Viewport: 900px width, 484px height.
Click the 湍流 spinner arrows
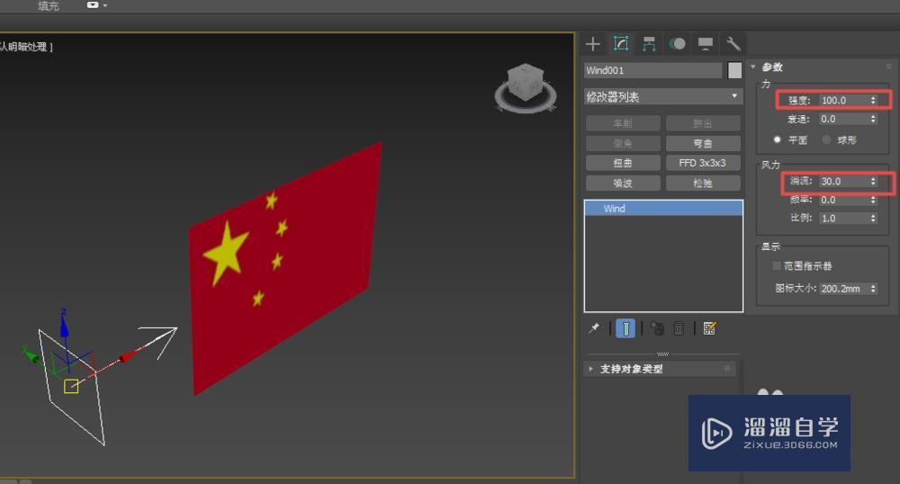[x=873, y=181]
